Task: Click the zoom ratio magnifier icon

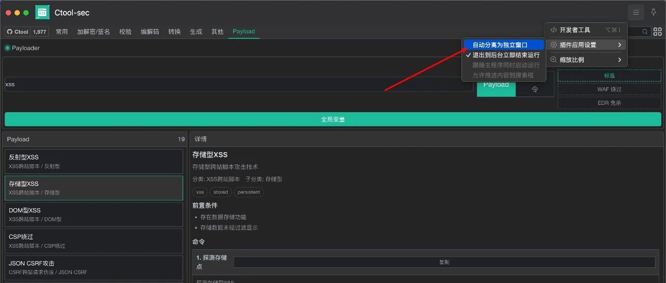Action: (554, 60)
